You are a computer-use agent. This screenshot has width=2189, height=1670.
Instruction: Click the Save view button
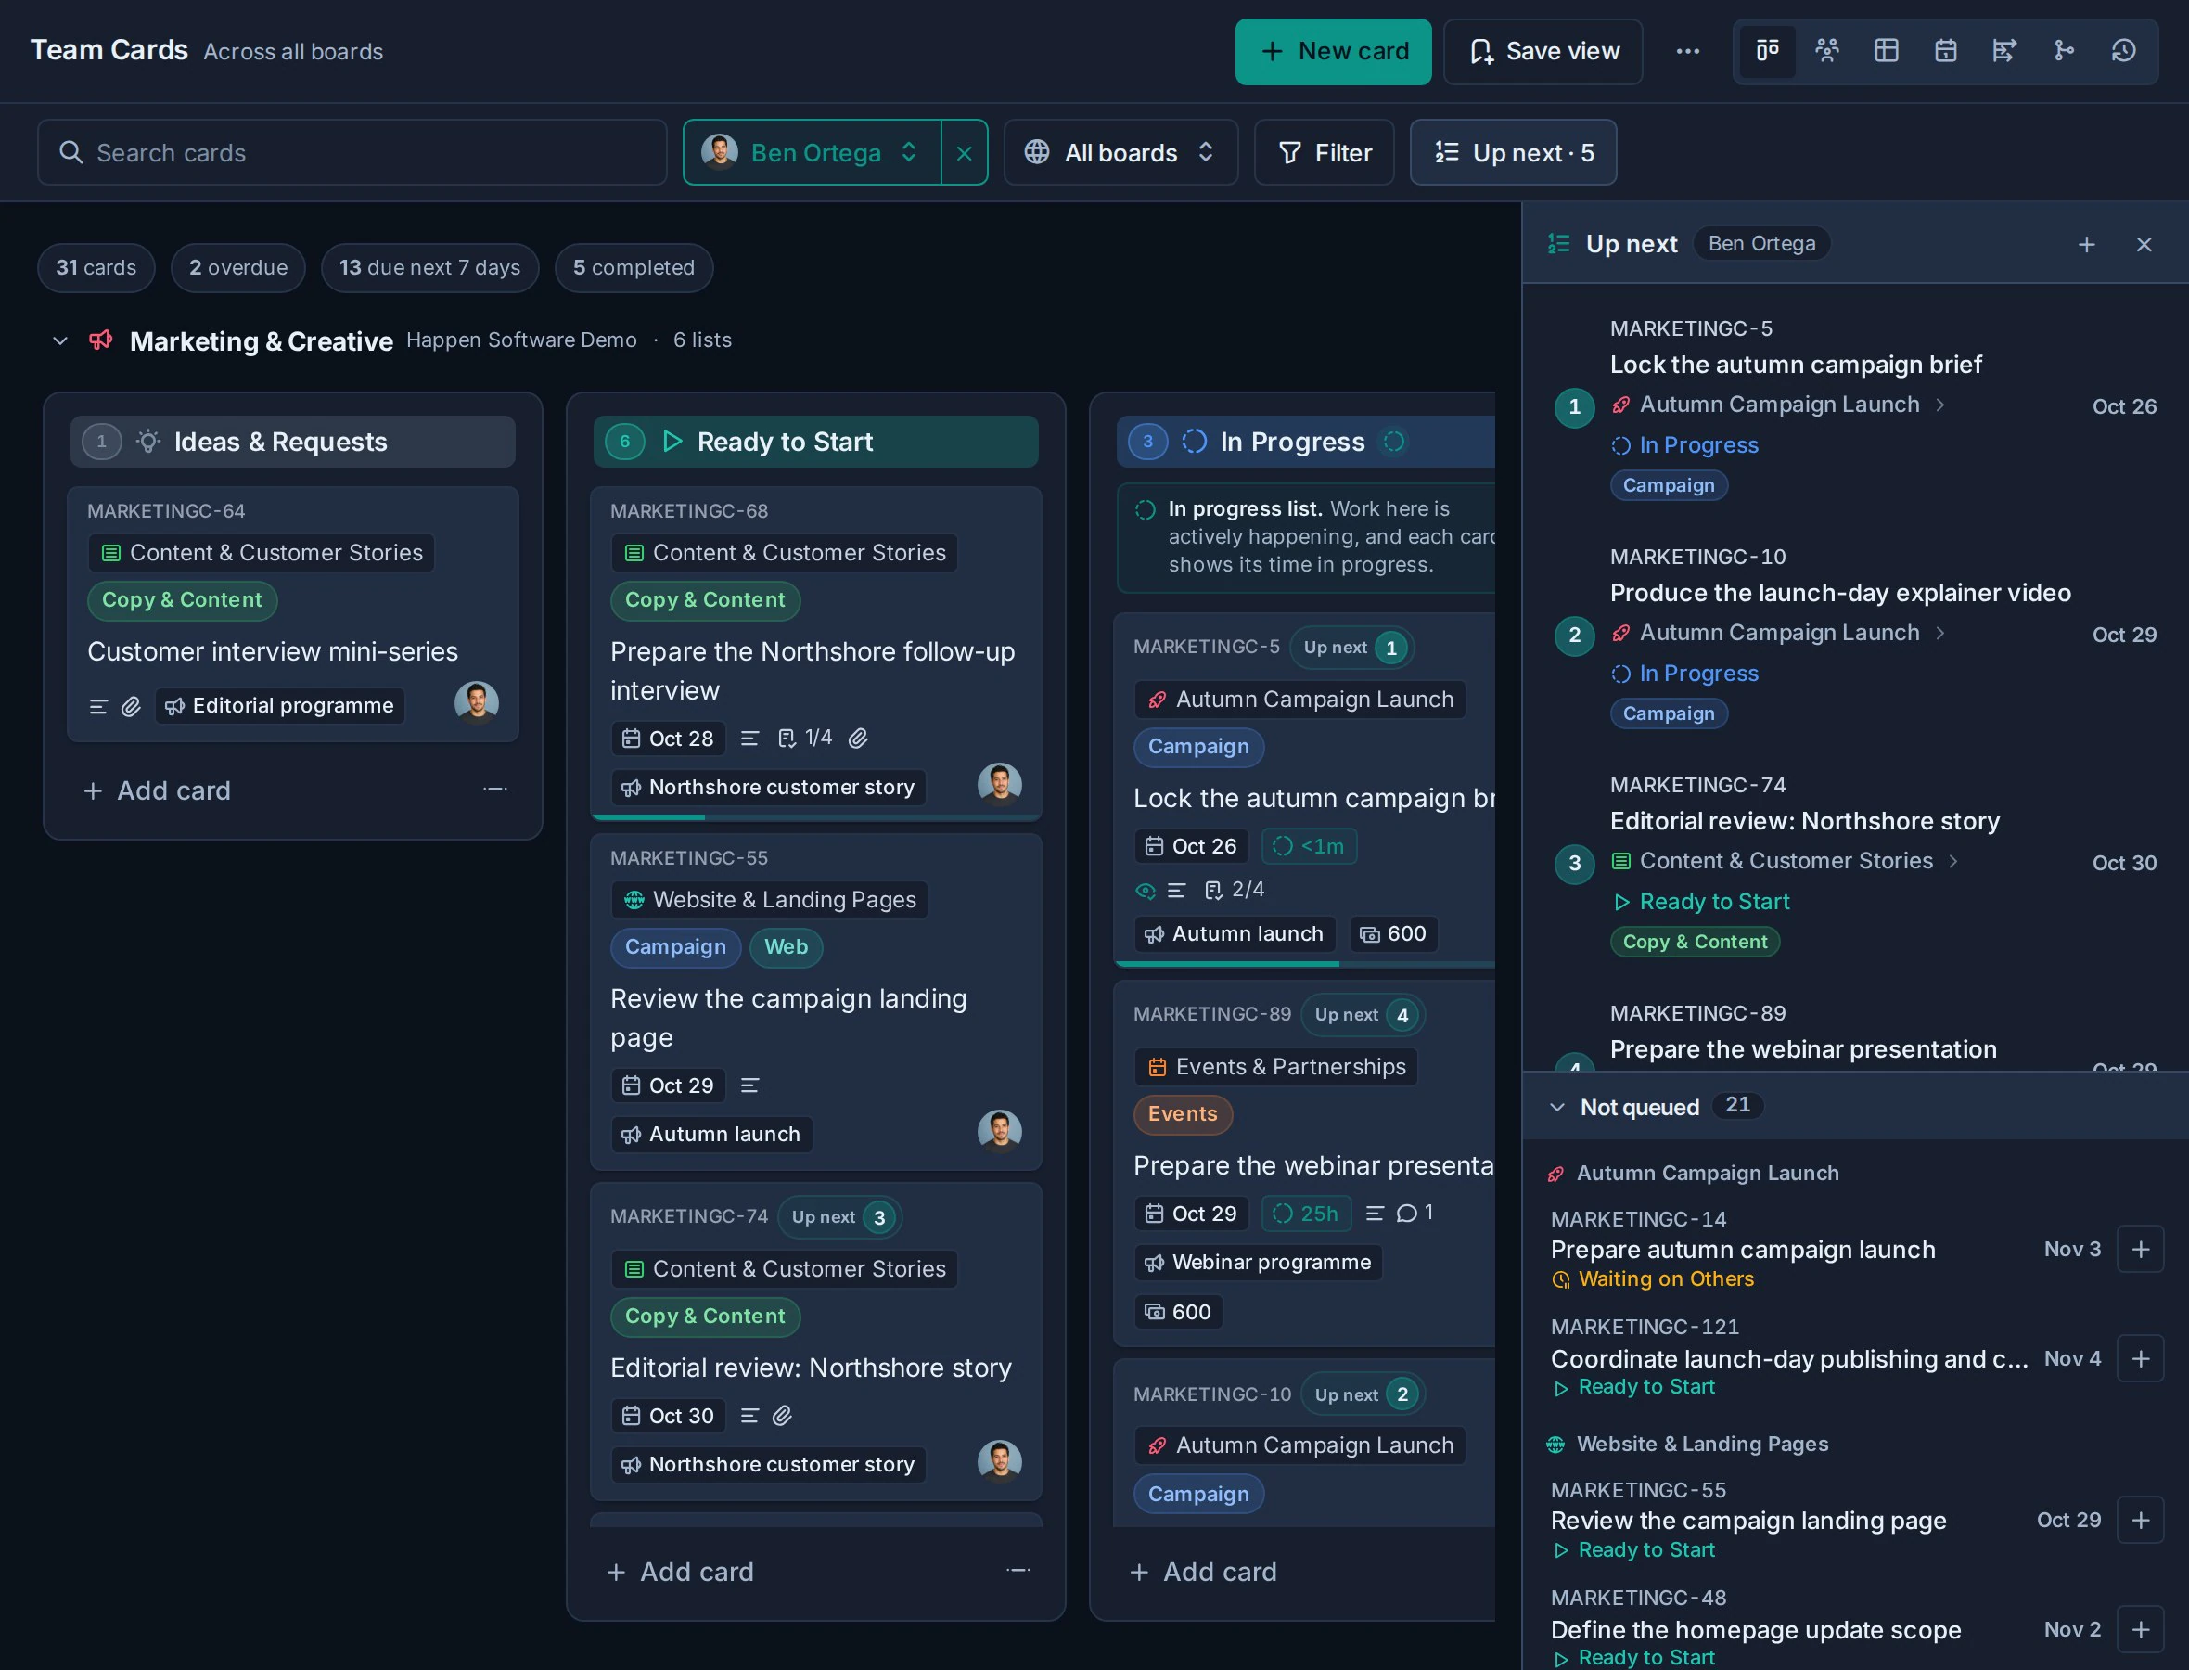coord(1543,52)
